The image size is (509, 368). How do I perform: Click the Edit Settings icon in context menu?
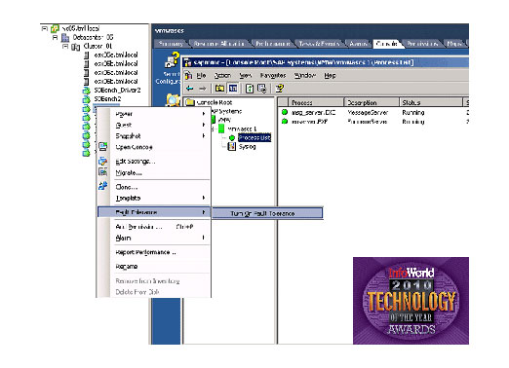pyautogui.click(x=103, y=161)
